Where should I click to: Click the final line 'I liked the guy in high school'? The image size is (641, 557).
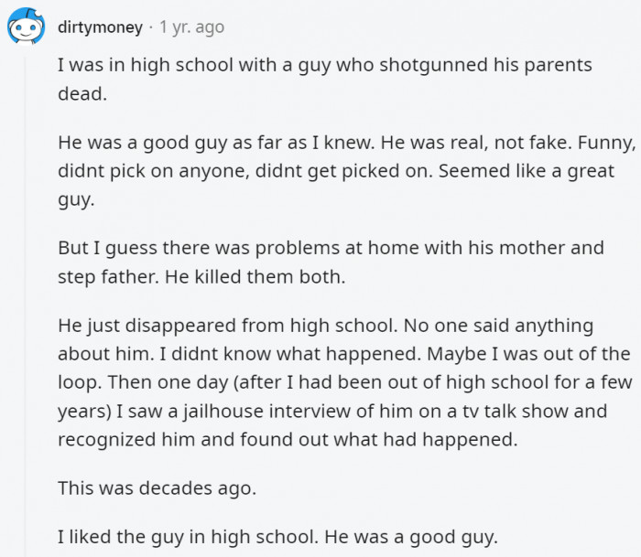coord(277,537)
